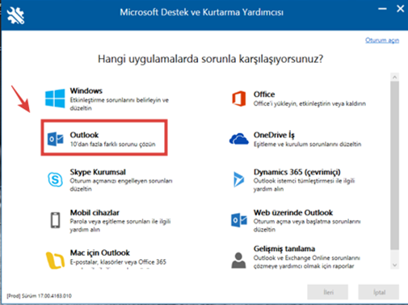Select the Outlook envelope icon
Screen dimensions: 408x305
point(55,139)
